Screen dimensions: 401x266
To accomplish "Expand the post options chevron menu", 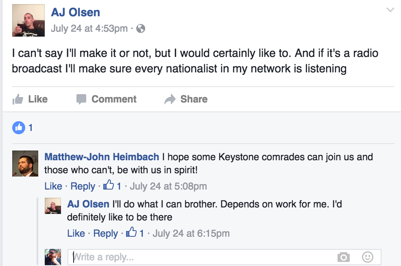I will click(390, 10).
